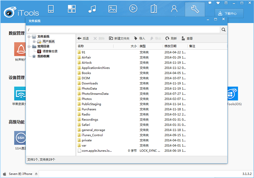This screenshot has height=178, width=254.
Task: Open the Photos tab icon
Action: (112, 8)
